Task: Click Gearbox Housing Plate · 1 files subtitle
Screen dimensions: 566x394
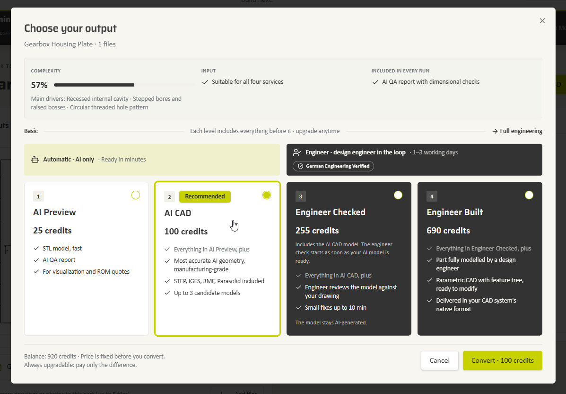Action: (70, 44)
